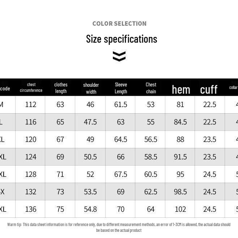238x238 pixels.
Task: Select the Size specifications title
Action: [122, 39]
